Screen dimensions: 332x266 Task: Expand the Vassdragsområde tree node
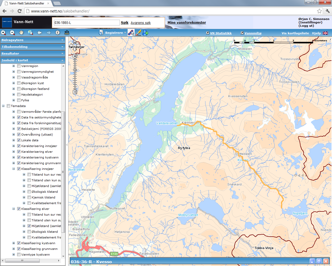(14, 77)
